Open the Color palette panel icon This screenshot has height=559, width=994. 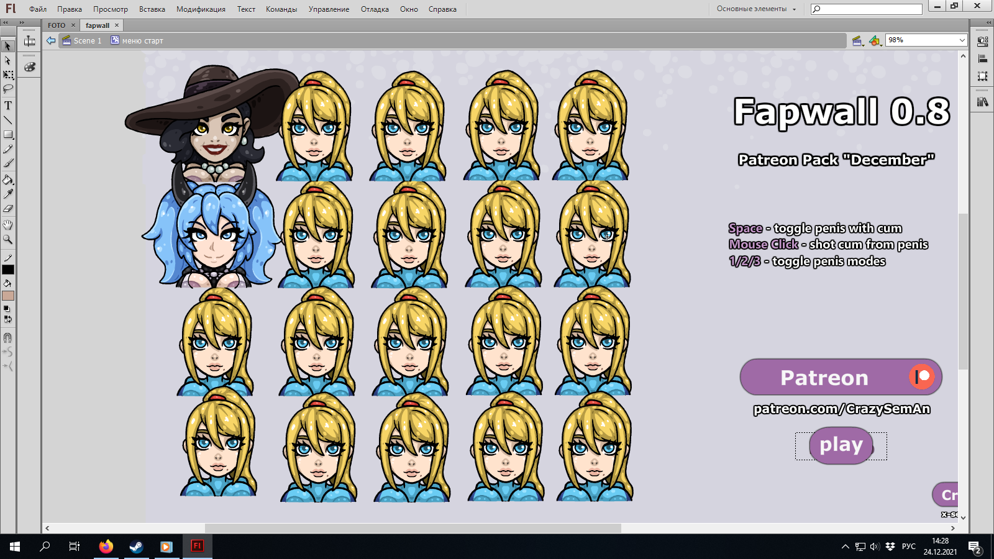29,66
